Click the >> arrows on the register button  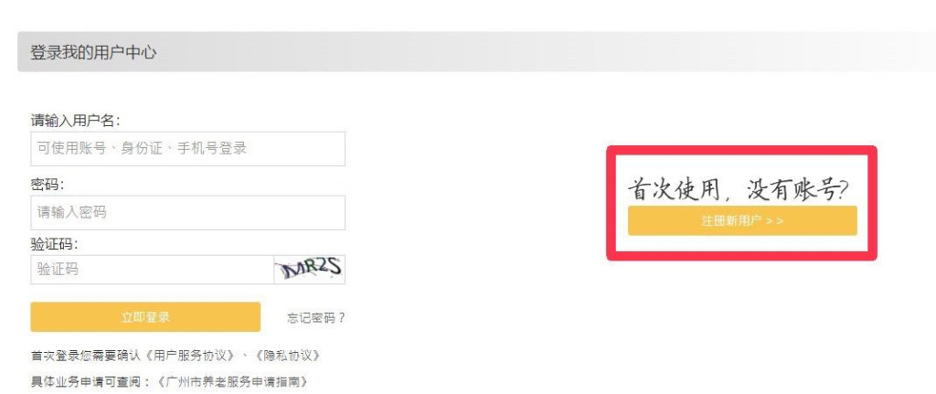point(774,221)
